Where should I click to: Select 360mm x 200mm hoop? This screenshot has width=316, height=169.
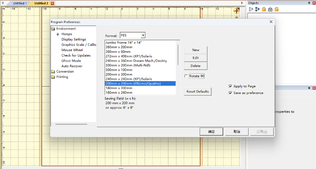tap(140, 47)
